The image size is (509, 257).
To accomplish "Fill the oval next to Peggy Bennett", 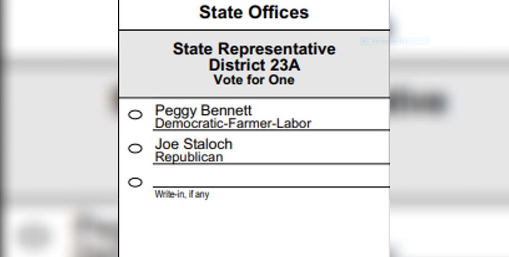I will (135, 115).
